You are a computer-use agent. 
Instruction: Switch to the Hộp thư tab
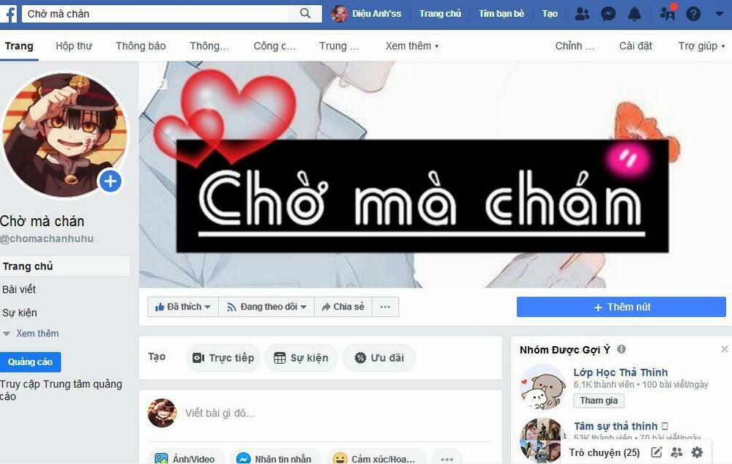coord(74,46)
